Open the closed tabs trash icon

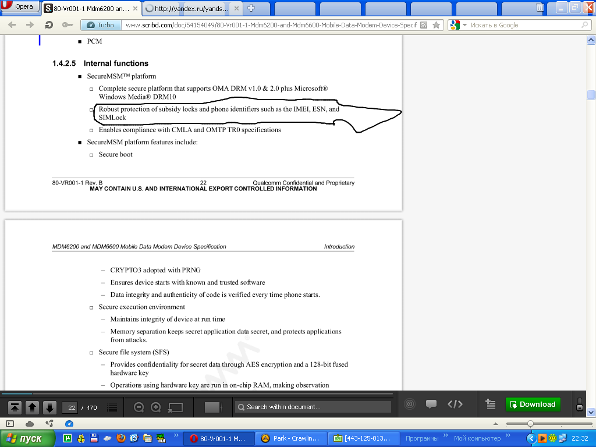tap(540, 7)
